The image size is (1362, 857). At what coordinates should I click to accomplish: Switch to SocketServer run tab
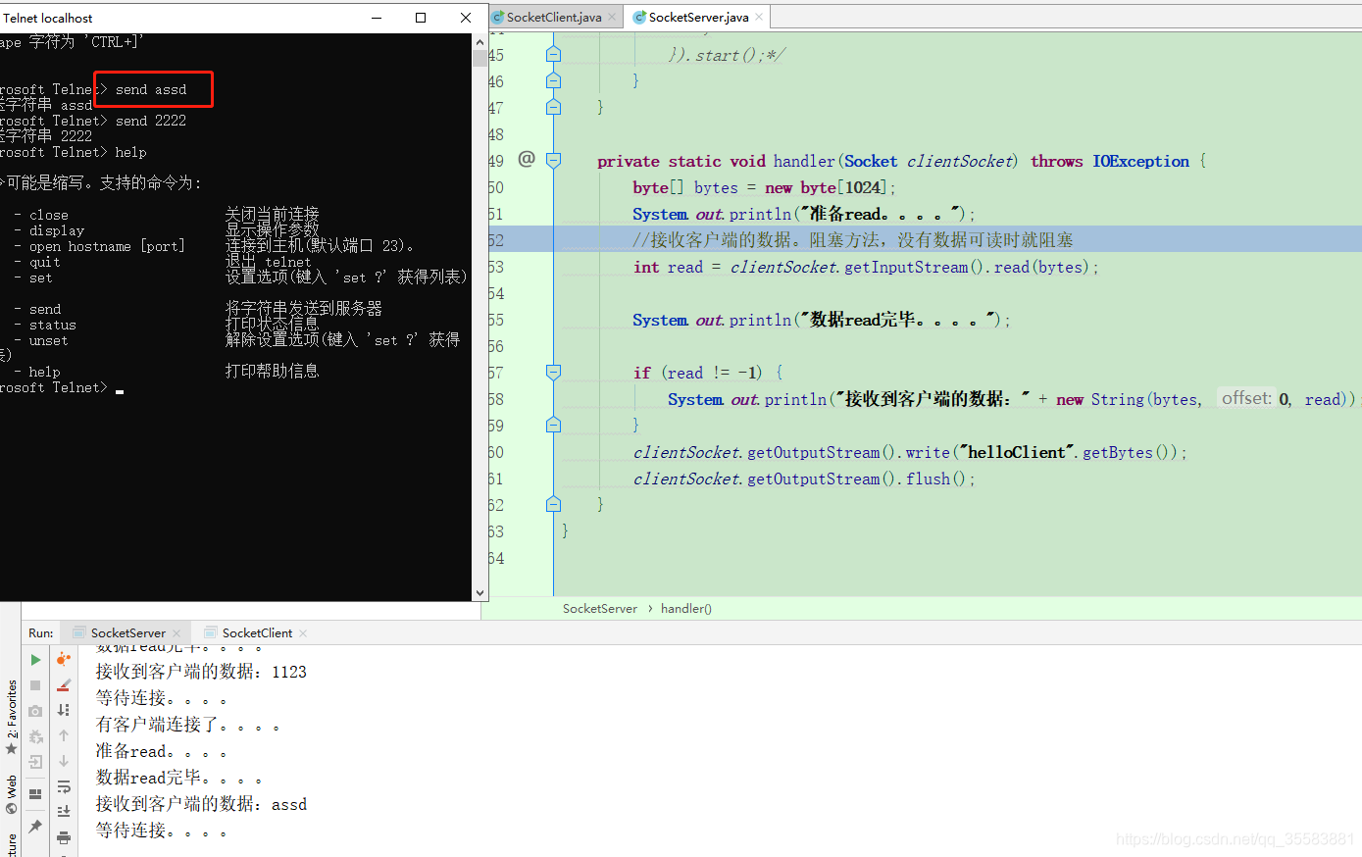coord(127,632)
